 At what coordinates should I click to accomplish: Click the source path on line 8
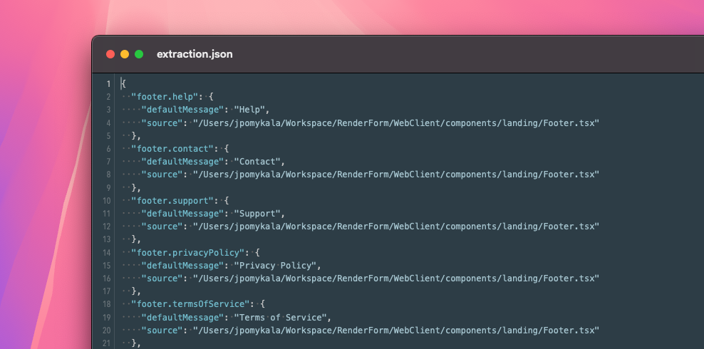(396, 174)
